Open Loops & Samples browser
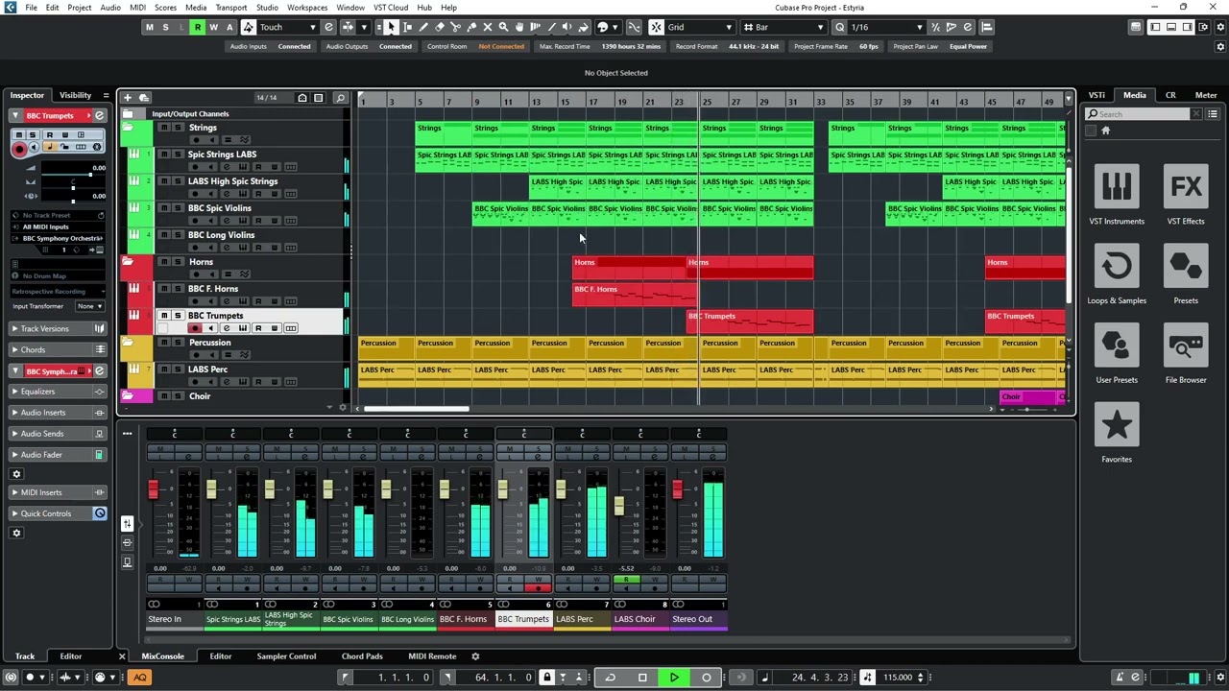This screenshot has width=1229, height=691. click(x=1117, y=275)
